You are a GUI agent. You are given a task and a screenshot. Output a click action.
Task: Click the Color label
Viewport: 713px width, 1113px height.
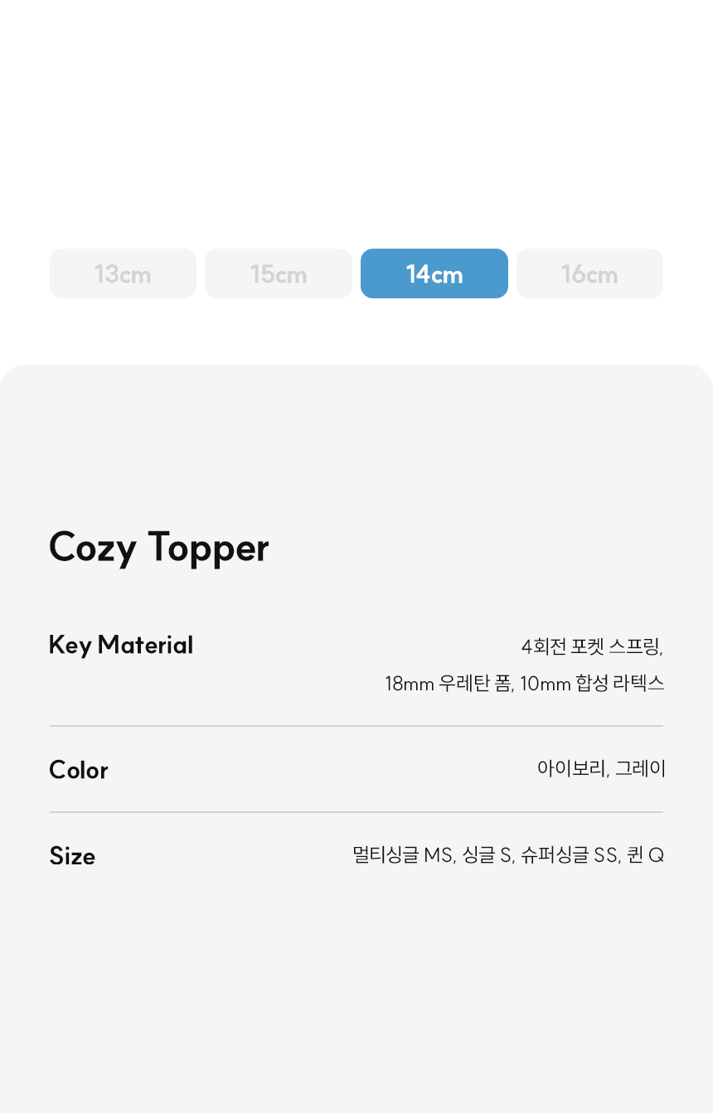coord(79,770)
